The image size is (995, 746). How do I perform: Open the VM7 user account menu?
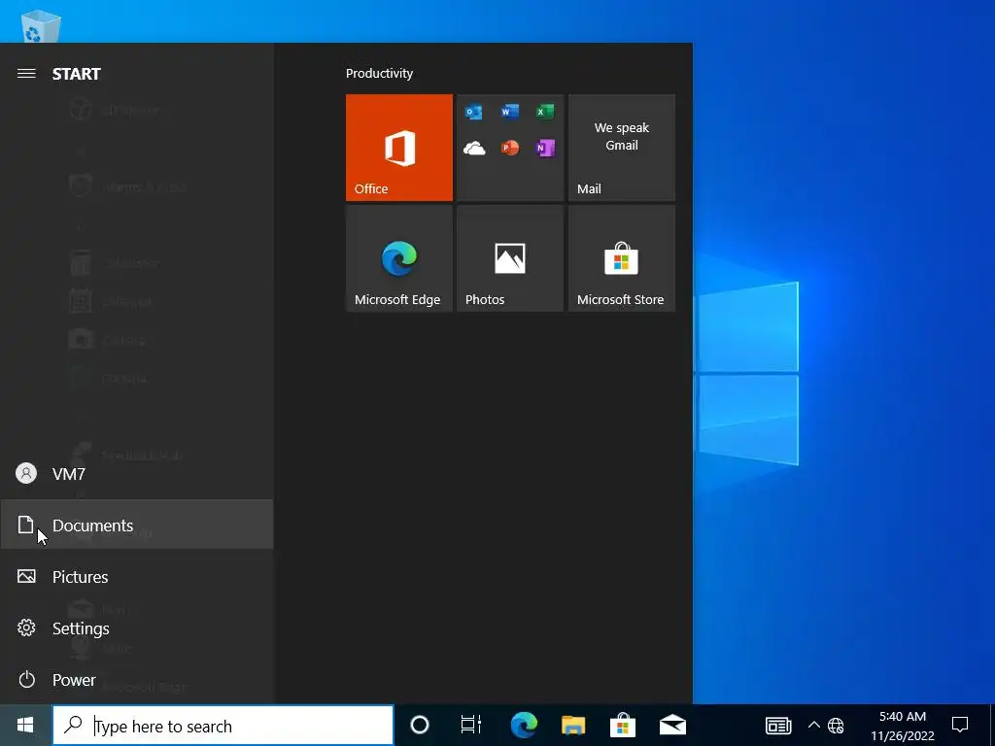click(136, 473)
